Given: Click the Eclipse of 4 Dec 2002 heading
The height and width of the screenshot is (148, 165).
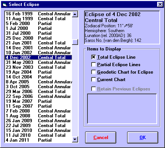Looking at the screenshot, I should [x=112, y=14].
